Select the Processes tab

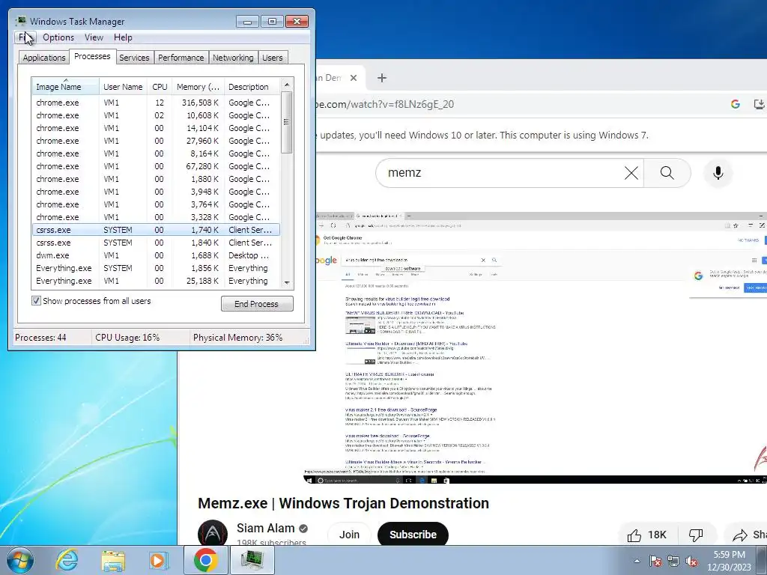92,56
